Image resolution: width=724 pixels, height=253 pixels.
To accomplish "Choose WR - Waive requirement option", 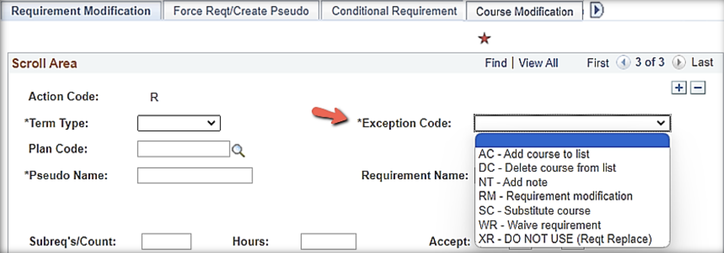I will point(540,225).
